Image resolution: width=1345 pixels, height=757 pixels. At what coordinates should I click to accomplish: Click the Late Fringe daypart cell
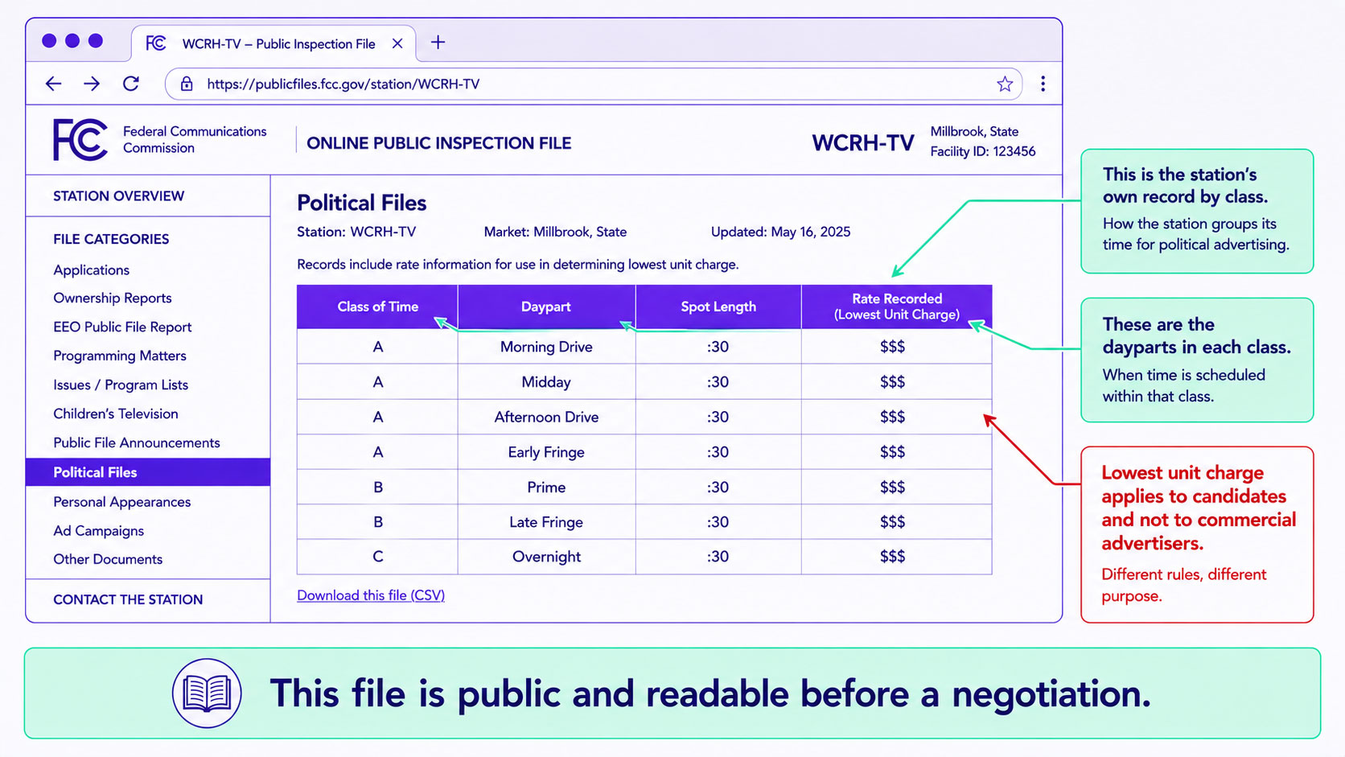pyautogui.click(x=546, y=522)
